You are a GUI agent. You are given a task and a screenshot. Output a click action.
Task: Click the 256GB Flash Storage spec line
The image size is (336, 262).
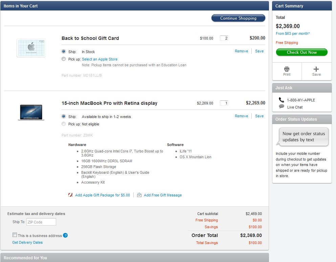(98, 167)
